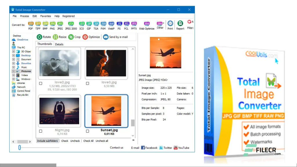Convert to PDF format icon

(30, 24)
